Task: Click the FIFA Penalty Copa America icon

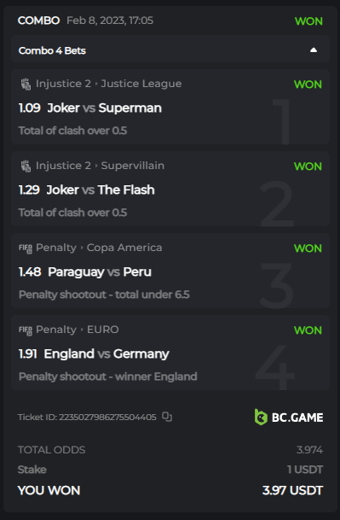Action: [26, 248]
